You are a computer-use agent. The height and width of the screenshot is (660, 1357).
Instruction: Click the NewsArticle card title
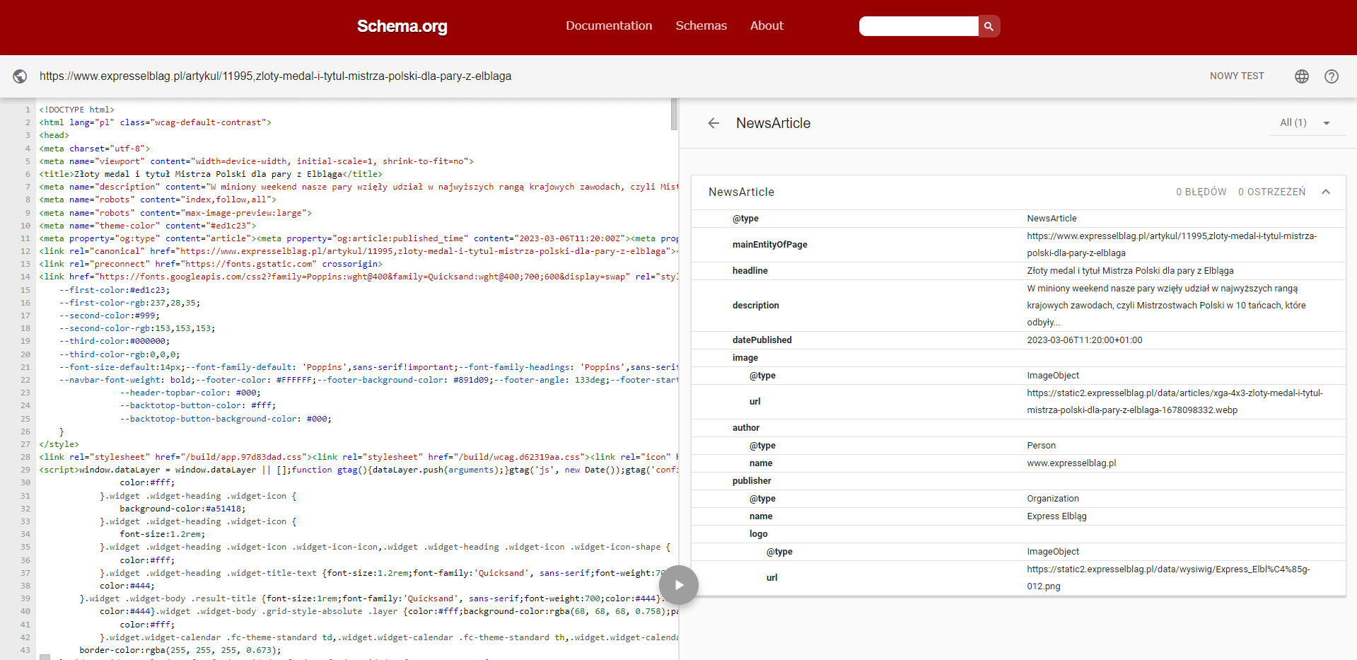(741, 192)
